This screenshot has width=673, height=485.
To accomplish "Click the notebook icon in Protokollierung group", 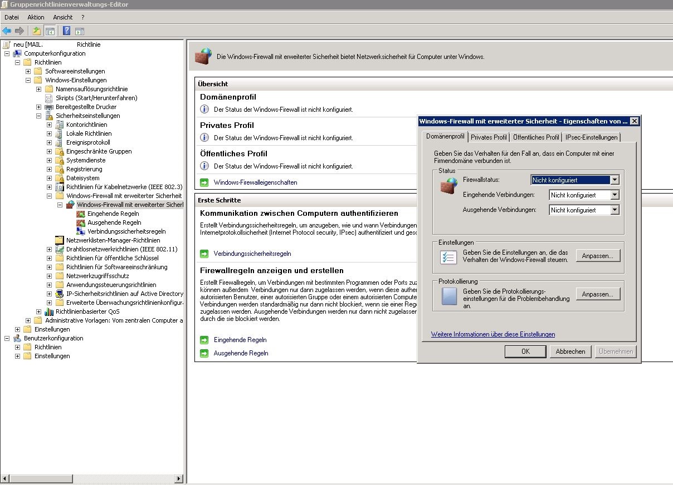I will coord(448,295).
